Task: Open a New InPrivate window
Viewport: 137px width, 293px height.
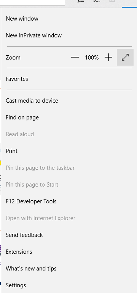Action: click(x=69, y=35)
